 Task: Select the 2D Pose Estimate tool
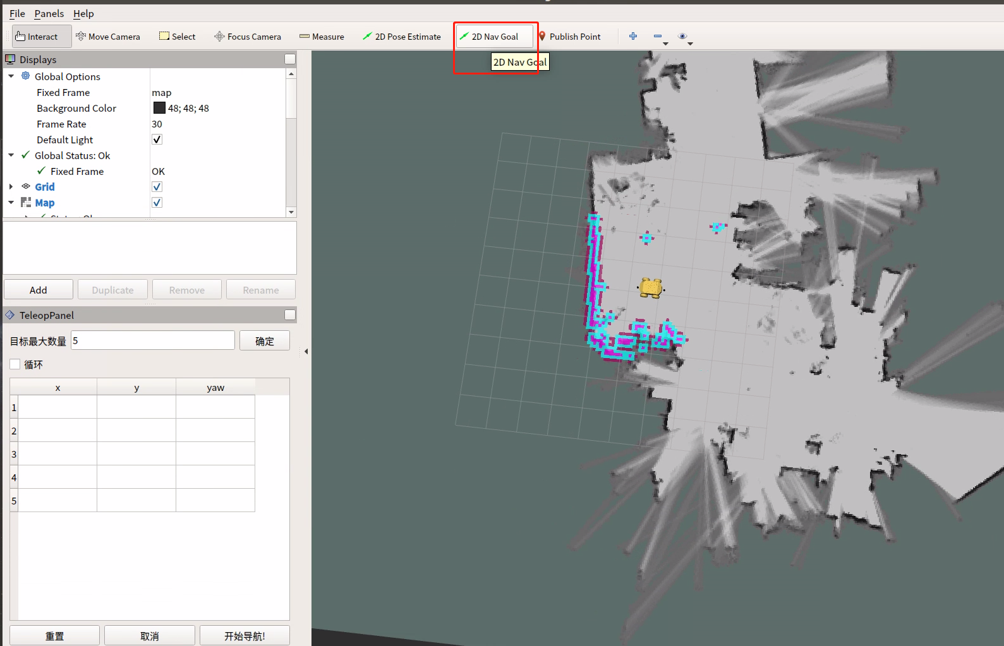tap(402, 37)
